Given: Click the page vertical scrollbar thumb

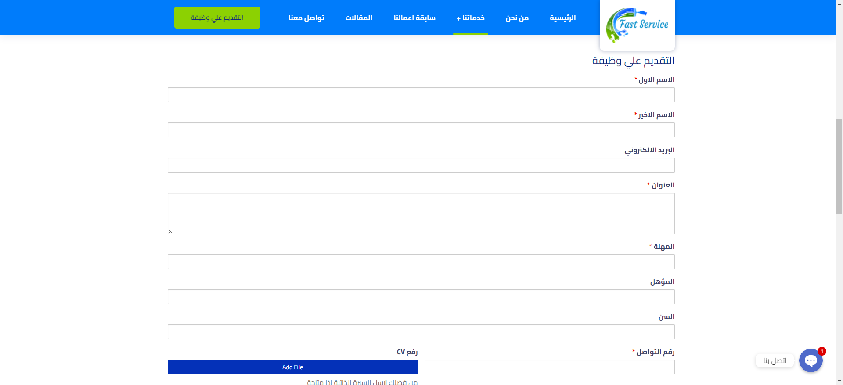Looking at the screenshot, I should [839, 166].
